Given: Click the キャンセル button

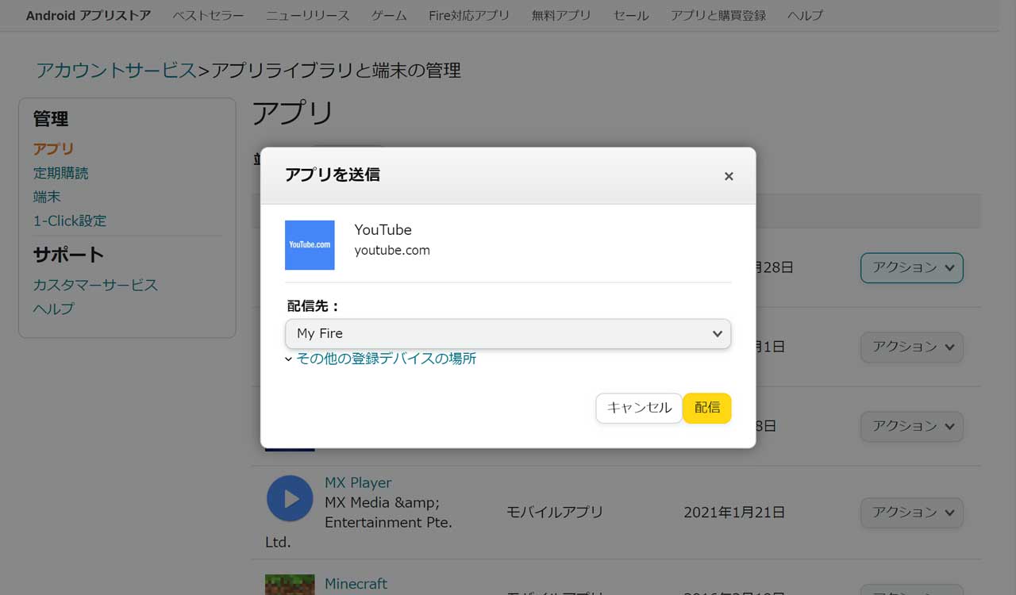Looking at the screenshot, I should pos(639,408).
